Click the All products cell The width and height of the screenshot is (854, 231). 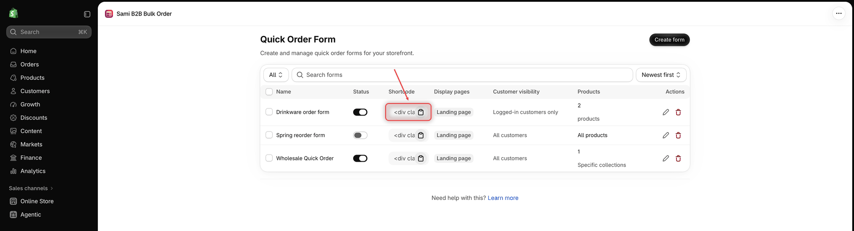click(x=592, y=135)
